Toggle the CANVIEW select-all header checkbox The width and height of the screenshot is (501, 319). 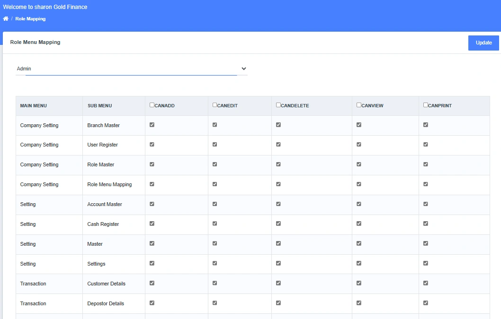(x=359, y=105)
